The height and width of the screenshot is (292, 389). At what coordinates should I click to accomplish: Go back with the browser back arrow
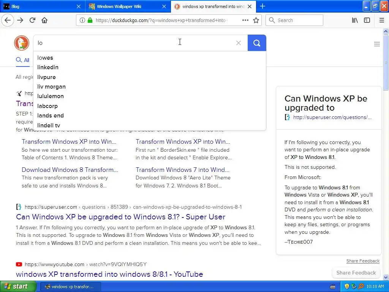[8, 20]
